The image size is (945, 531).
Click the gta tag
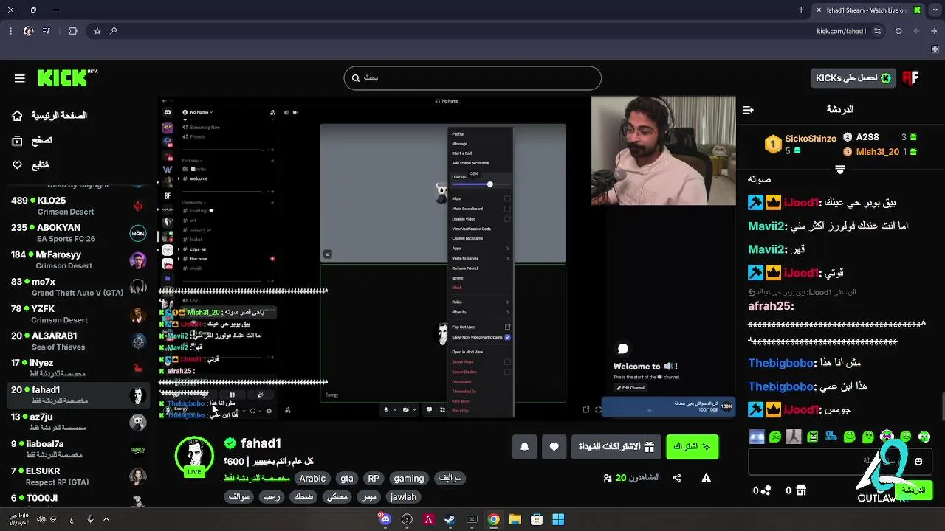click(x=347, y=479)
